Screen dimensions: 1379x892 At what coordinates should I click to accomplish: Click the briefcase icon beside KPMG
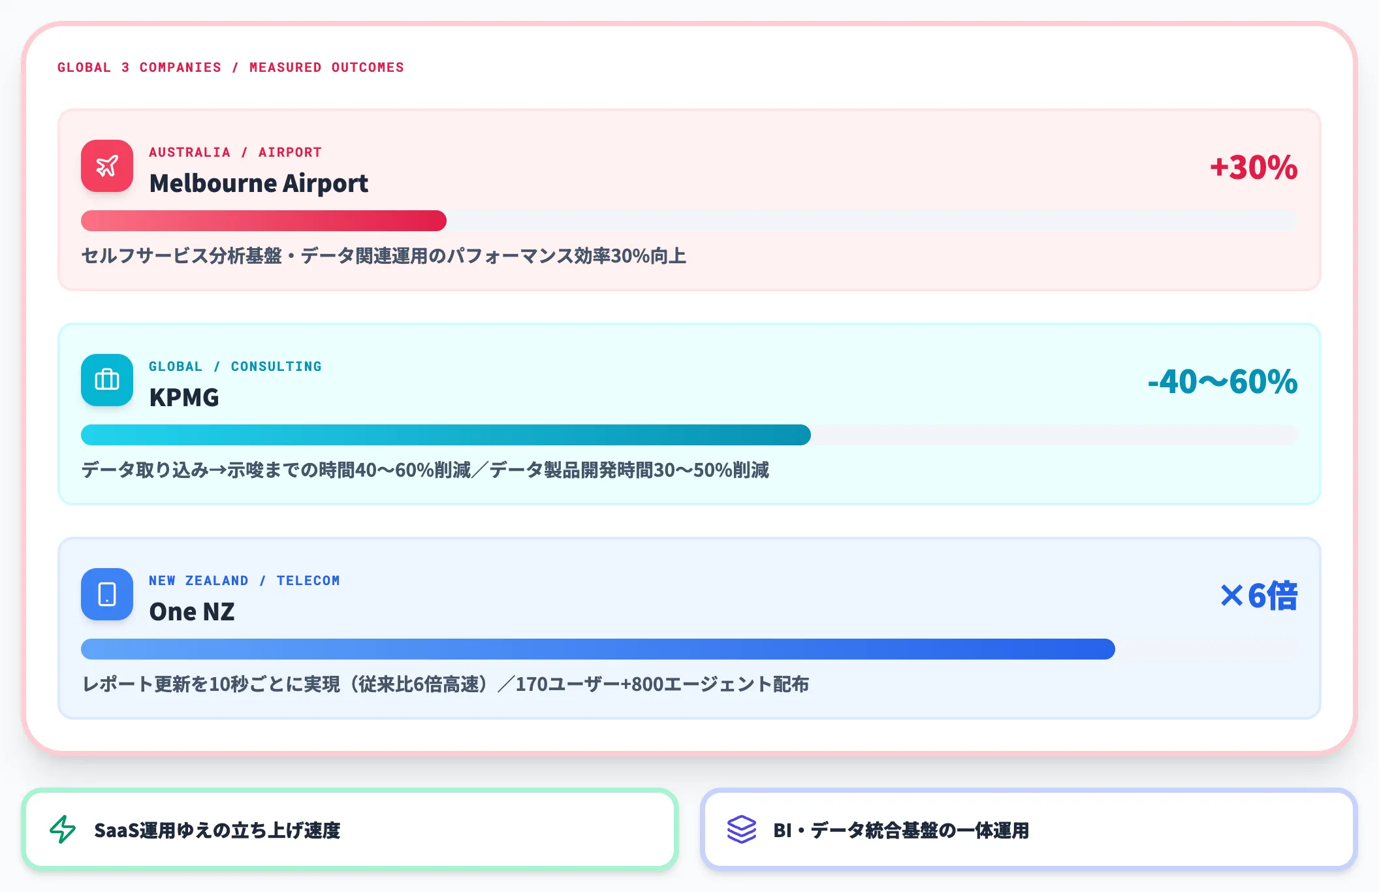107,380
